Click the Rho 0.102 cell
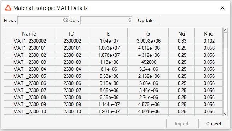This screenshot has height=131, width=232. (208, 41)
